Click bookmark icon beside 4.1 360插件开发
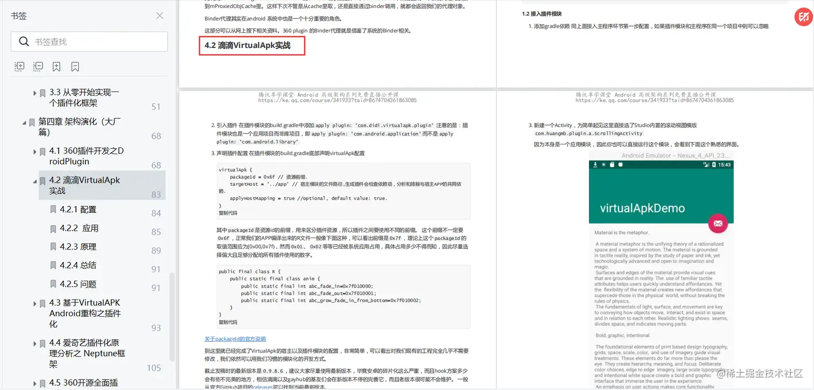Viewport: 814px width, 390px height. (x=43, y=151)
